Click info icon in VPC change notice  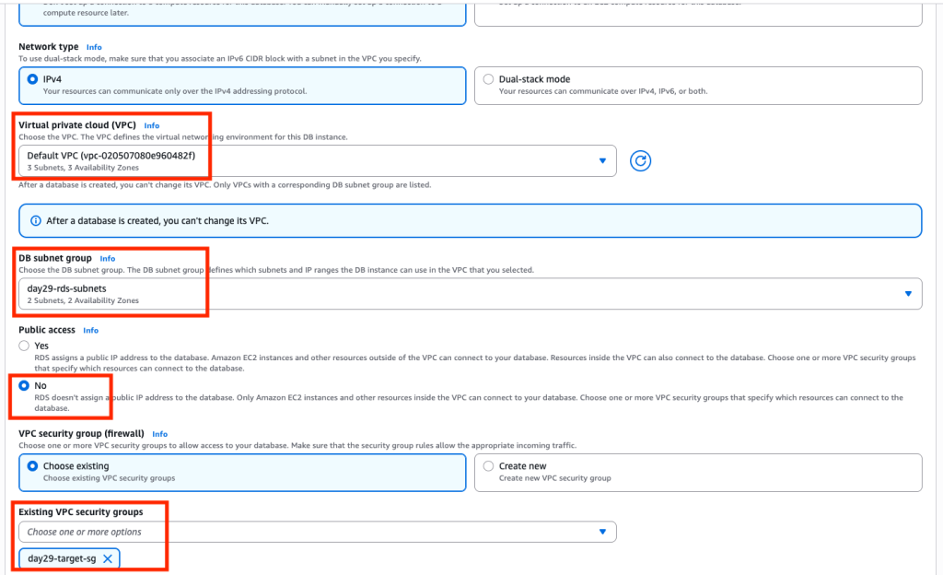pos(36,221)
